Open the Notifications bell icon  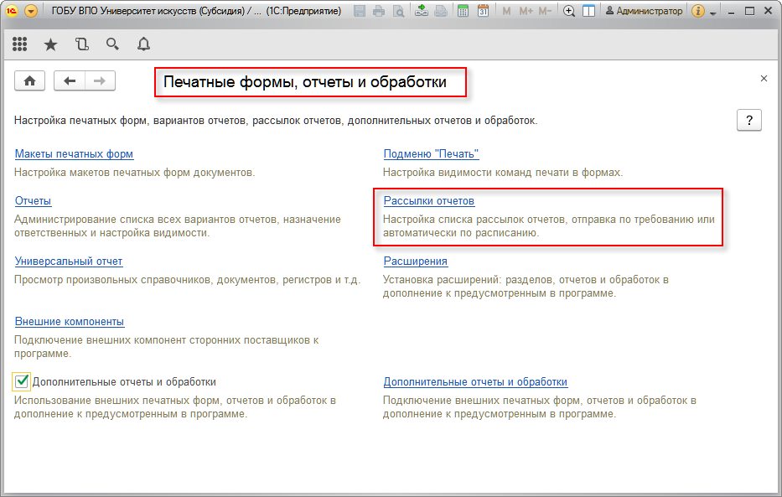click(x=143, y=44)
